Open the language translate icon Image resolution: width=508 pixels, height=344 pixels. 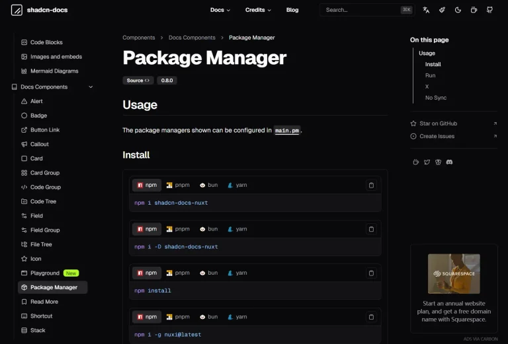click(x=426, y=10)
